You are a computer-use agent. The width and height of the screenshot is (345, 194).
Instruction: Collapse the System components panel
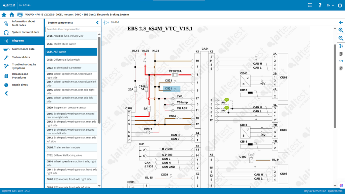(97, 23)
